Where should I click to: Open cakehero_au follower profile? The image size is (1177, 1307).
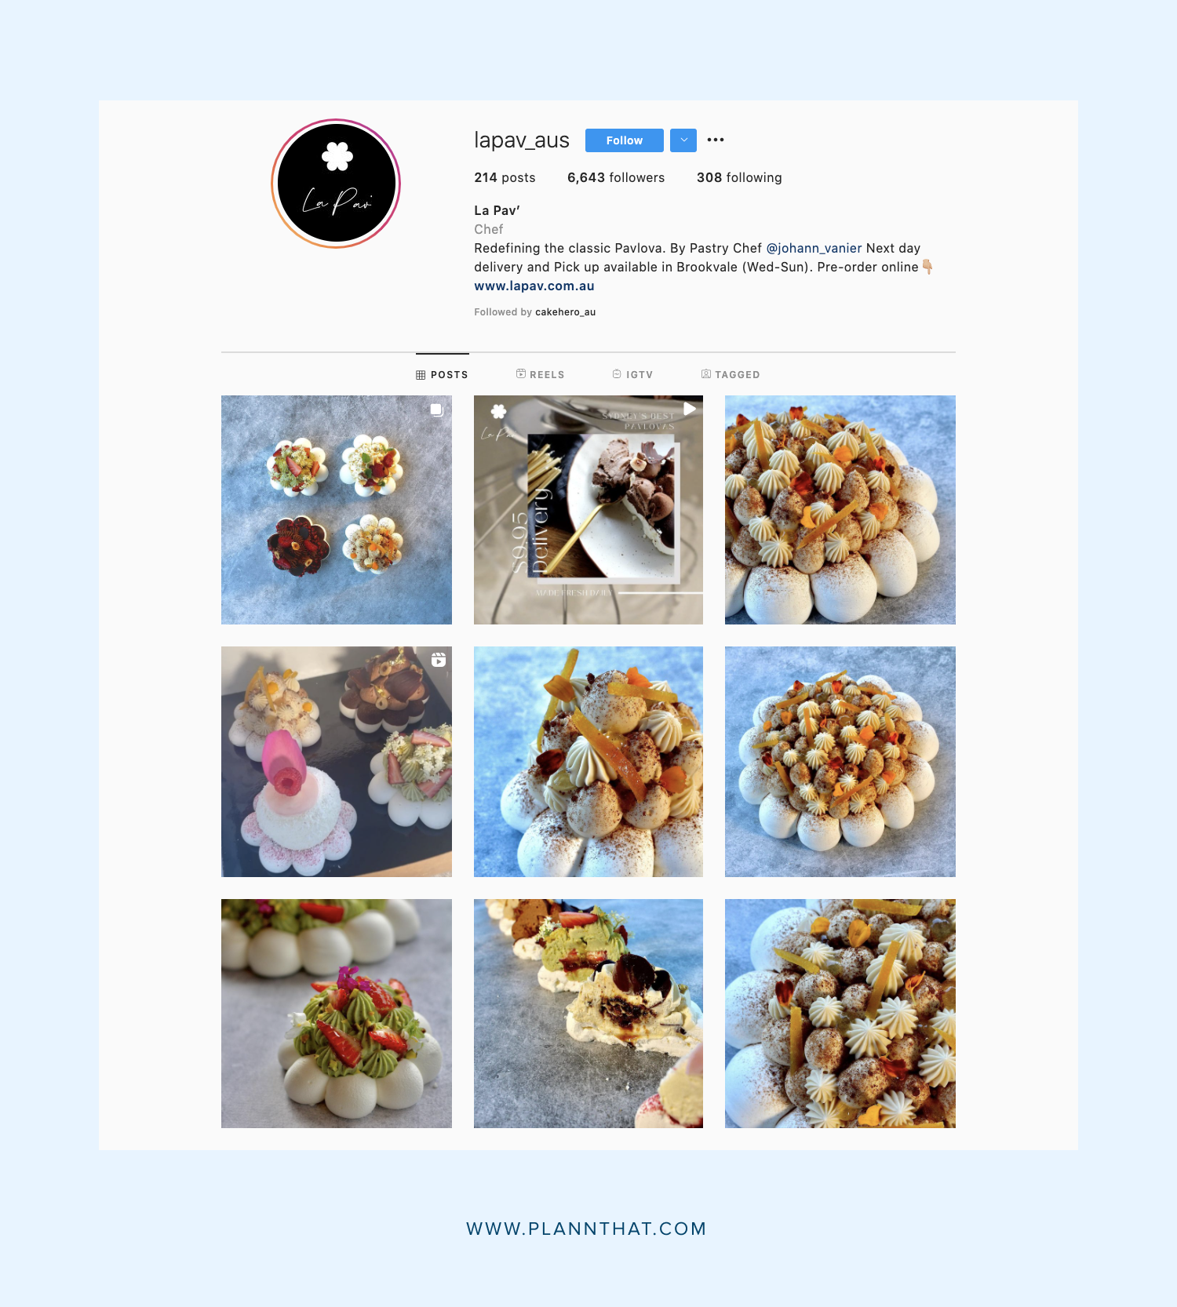point(566,312)
